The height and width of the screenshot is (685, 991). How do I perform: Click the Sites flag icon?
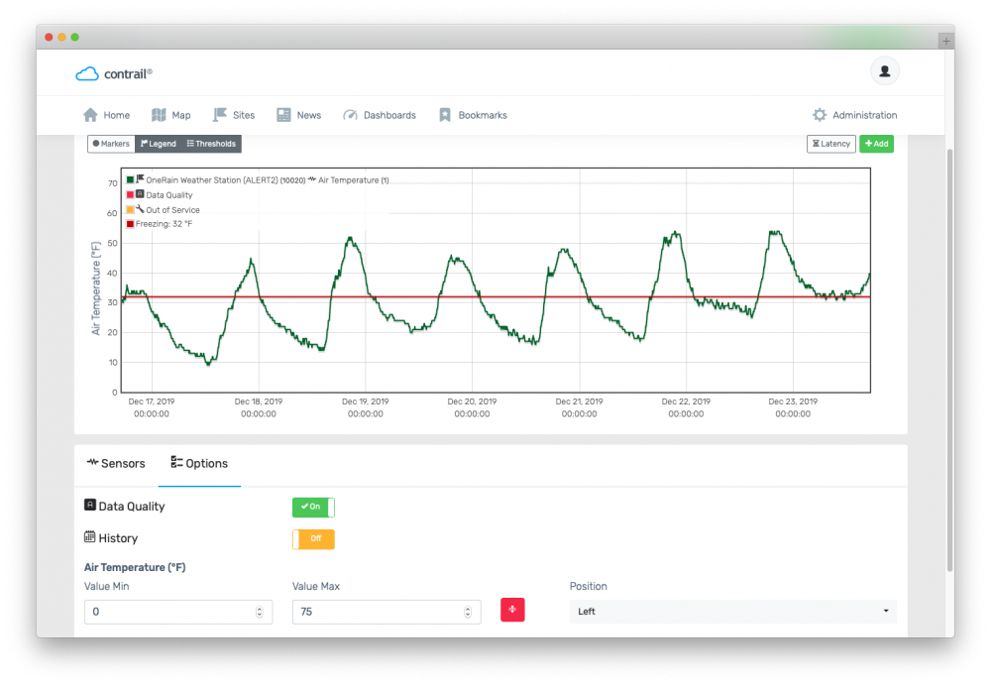219,114
